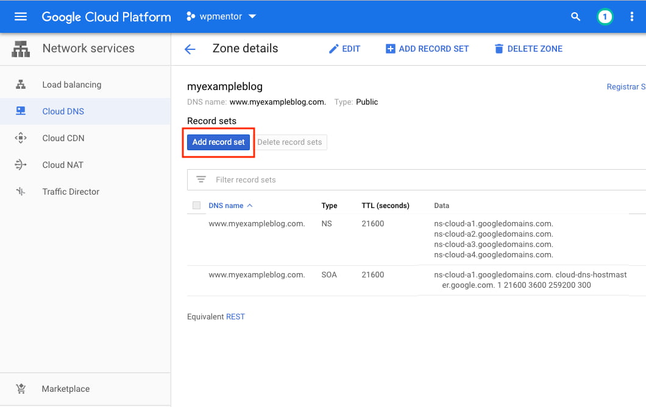Image resolution: width=646 pixels, height=407 pixels.
Task: Click the Type column header
Action: (329, 206)
